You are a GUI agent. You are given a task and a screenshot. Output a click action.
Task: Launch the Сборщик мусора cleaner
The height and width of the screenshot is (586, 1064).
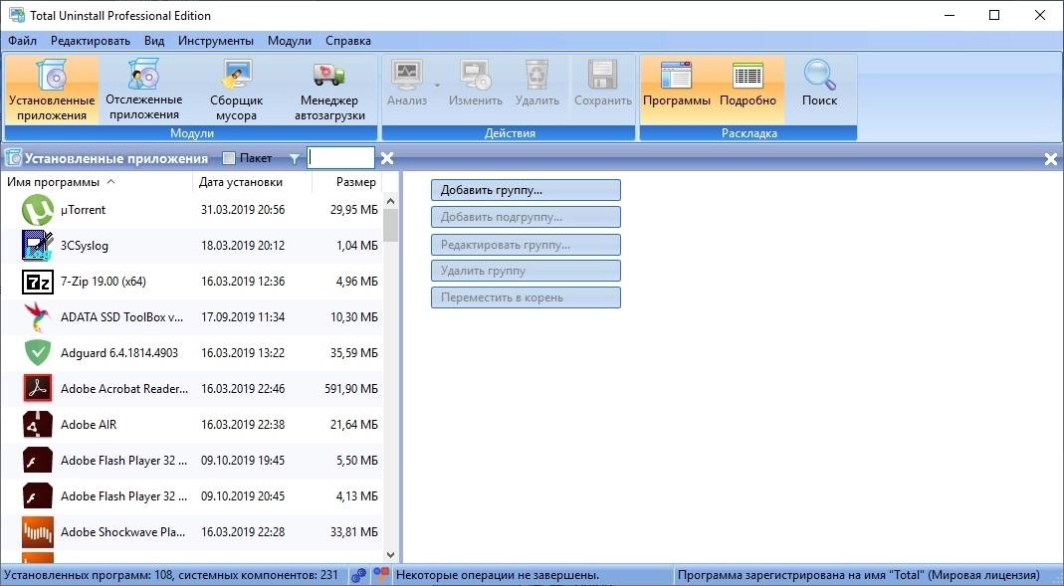236,90
